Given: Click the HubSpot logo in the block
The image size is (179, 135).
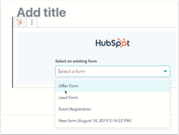Looking at the screenshot, I should 113,43.
